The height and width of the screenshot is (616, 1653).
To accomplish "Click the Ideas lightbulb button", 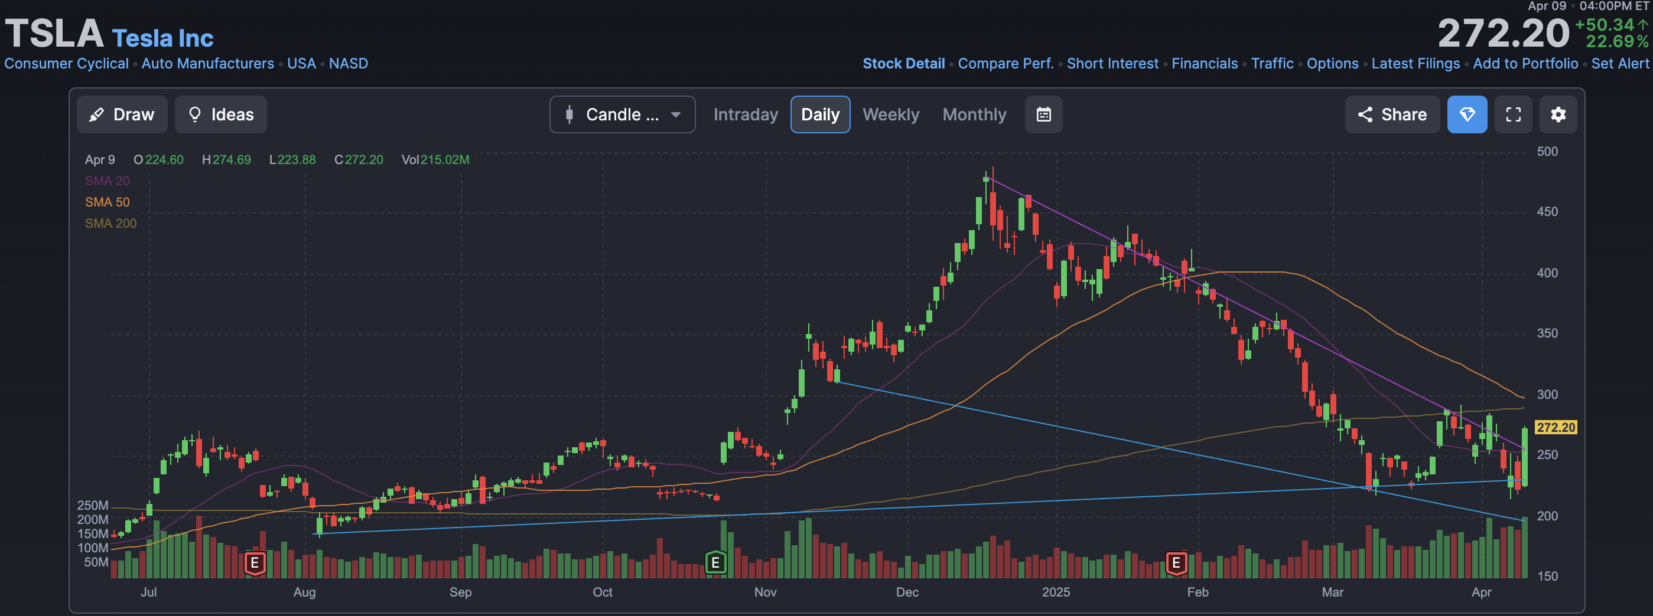I will coord(221,114).
